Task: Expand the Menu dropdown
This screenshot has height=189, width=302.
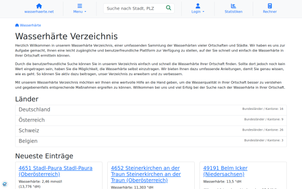Action: [x=80, y=12]
